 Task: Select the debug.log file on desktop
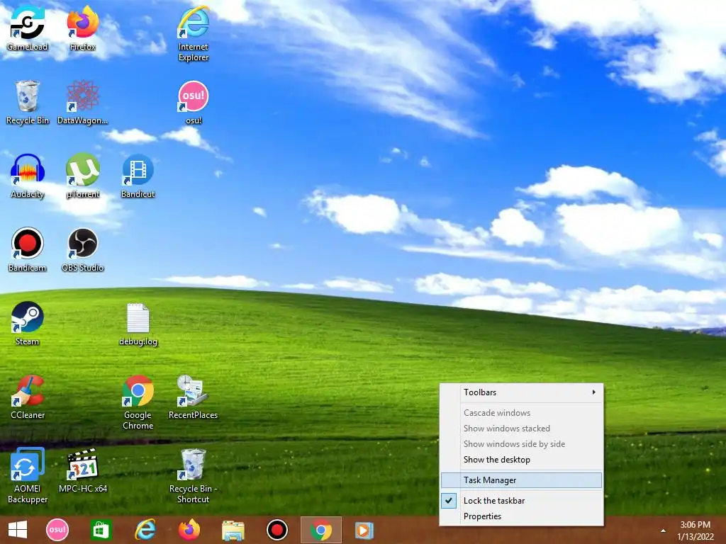[x=138, y=324]
